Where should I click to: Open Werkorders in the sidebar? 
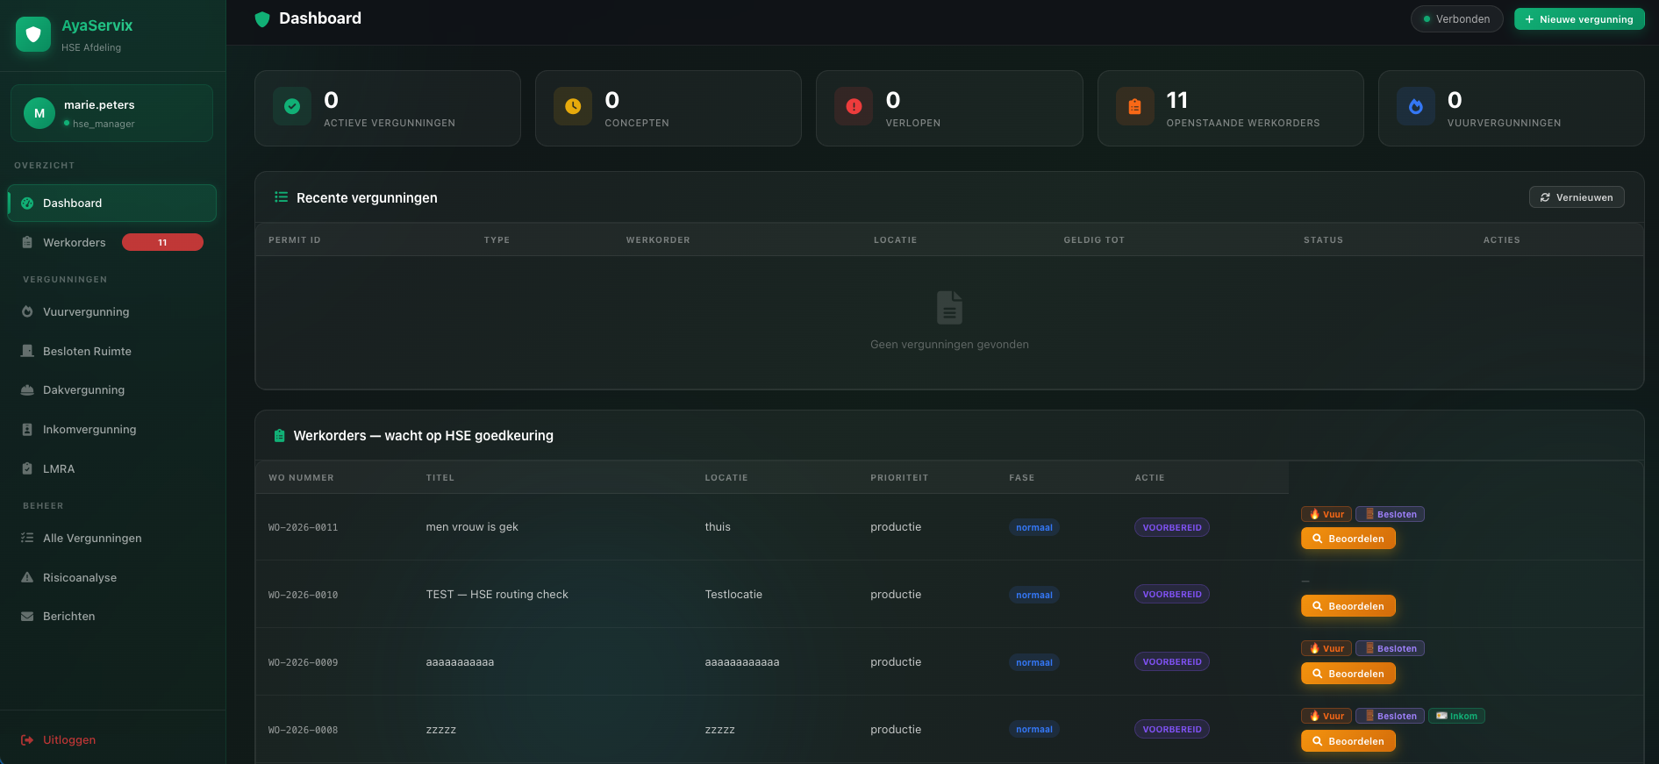click(111, 243)
